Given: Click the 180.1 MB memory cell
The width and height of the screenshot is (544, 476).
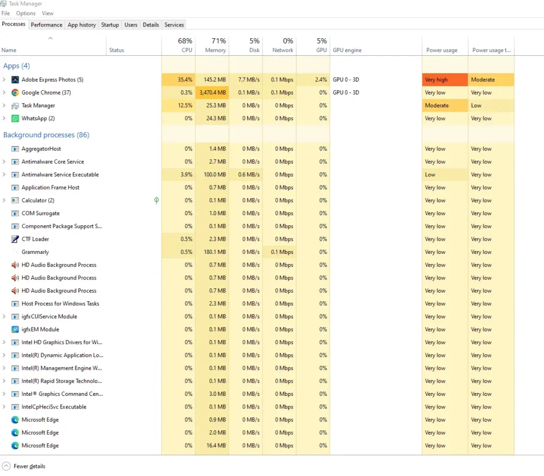Looking at the screenshot, I should [x=212, y=252].
